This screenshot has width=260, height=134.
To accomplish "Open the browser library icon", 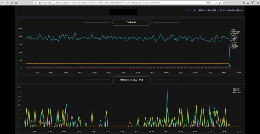I will [x=244, y=2].
